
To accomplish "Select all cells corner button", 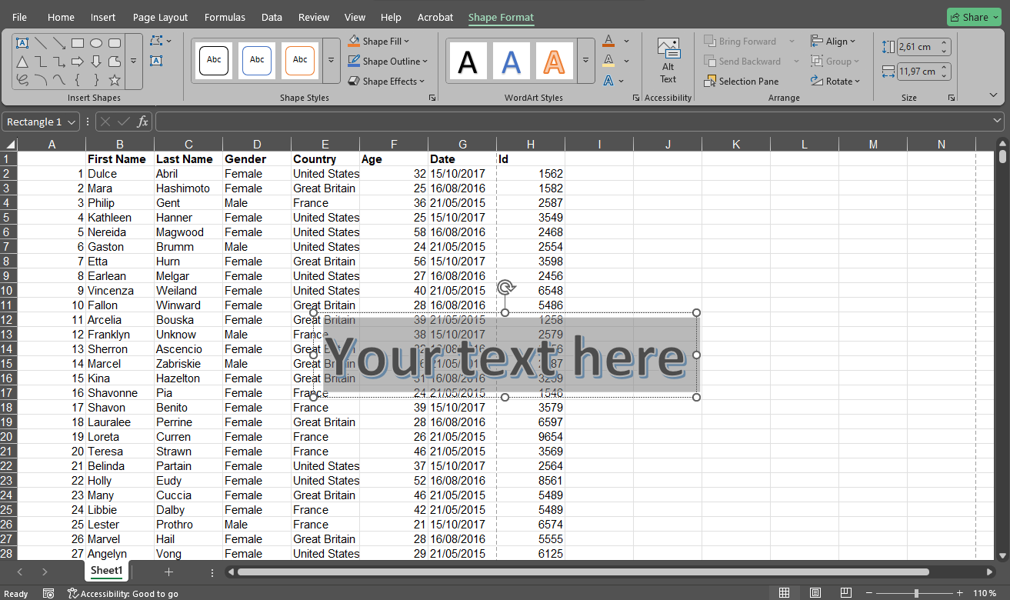I will 9,145.
